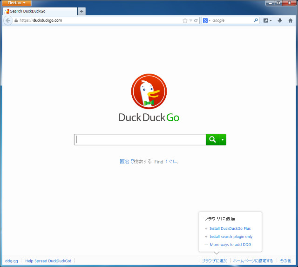
Task: Go back with the back arrow
Action: (8, 20)
